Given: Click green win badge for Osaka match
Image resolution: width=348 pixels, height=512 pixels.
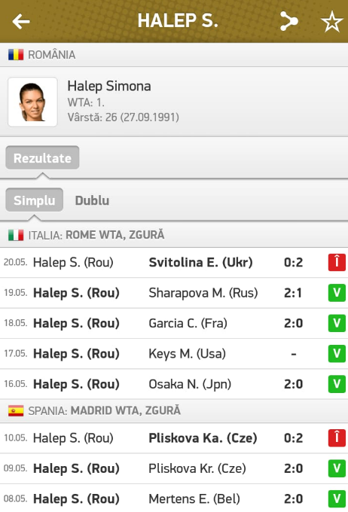Looking at the screenshot, I should [x=337, y=384].
